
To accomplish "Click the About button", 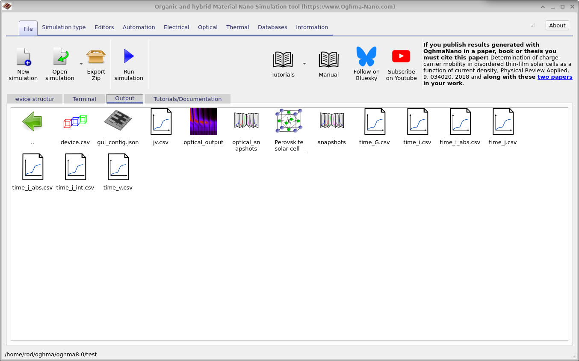I will click(x=557, y=25).
